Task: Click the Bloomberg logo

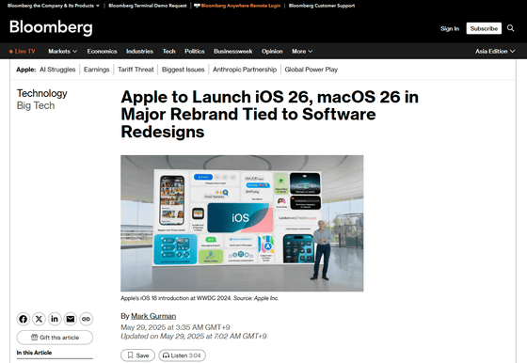Action: (51, 27)
